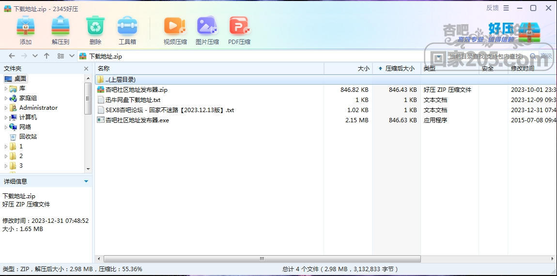The height and width of the screenshot is (276, 557).
Task: Select 回收站 in the tree
Action: pyautogui.click(x=28, y=136)
